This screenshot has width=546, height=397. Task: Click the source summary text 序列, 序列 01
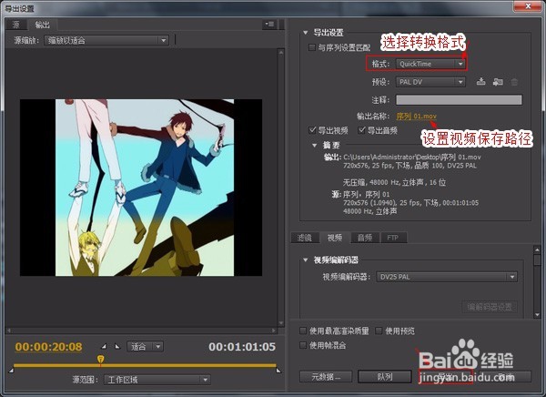[x=367, y=194]
